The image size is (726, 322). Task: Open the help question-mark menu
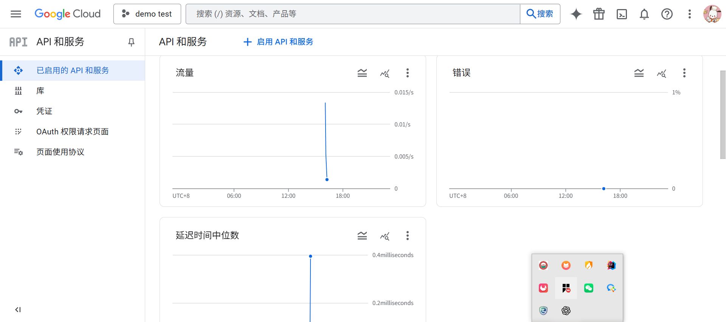(x=667, y=14)
